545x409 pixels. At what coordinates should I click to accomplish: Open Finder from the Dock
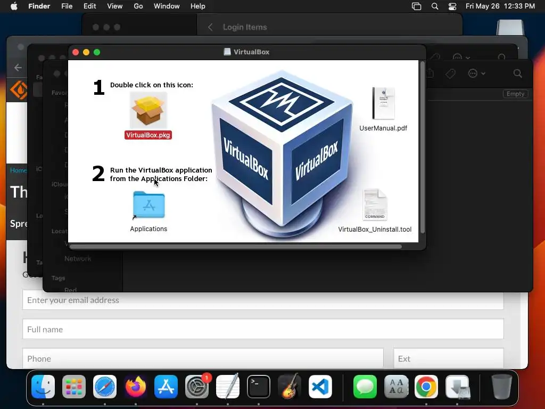click(43, 387)
